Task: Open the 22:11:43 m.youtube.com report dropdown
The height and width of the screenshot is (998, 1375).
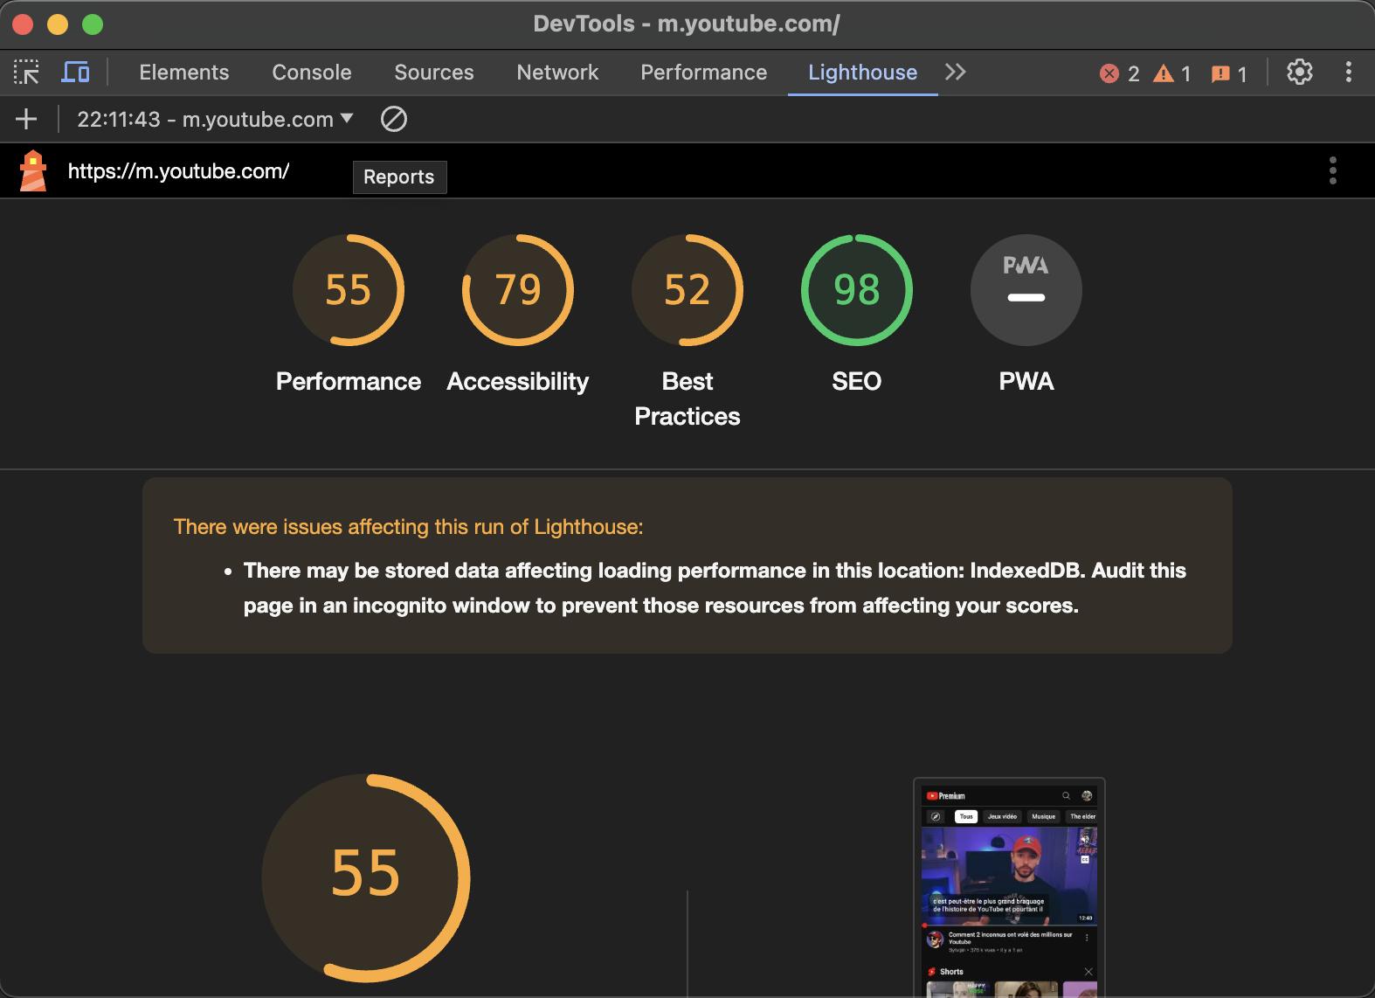Action: click(215, 119)
